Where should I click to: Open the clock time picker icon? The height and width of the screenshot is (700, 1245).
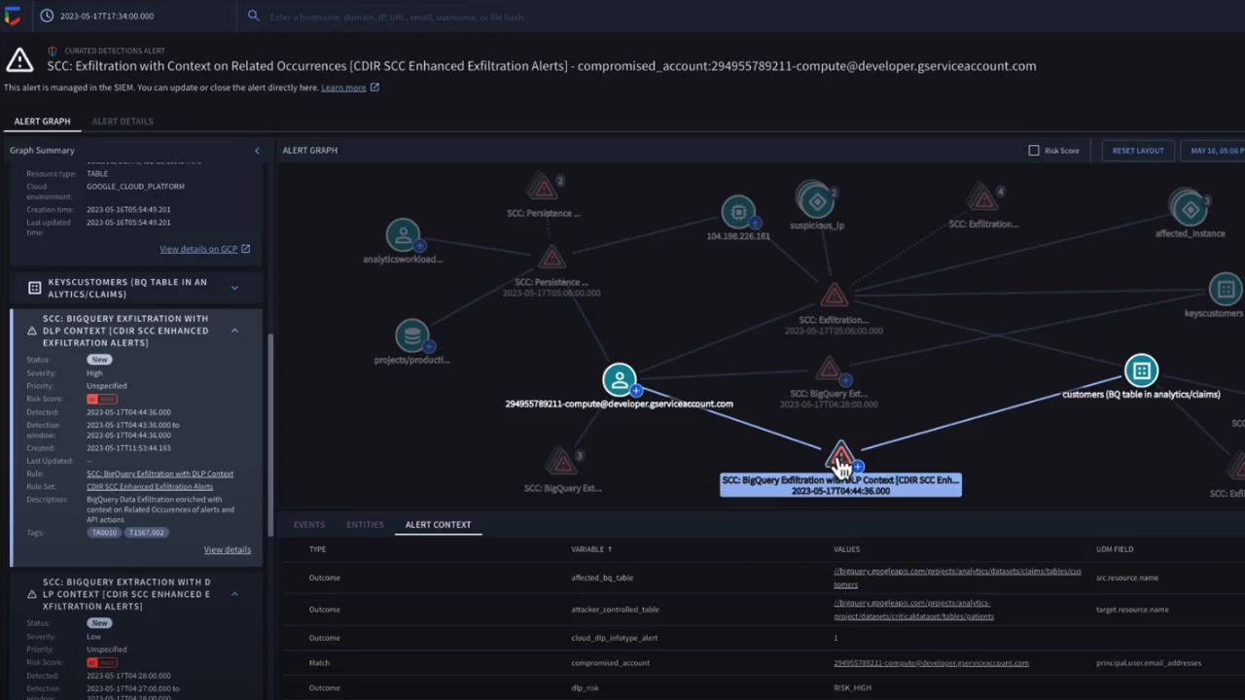(47, 16)
